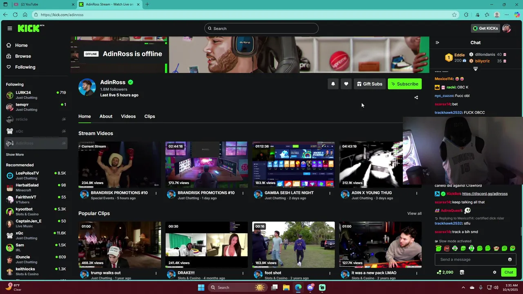
Task: Open Edge Copilot icon
Action: tap(517, 15)
